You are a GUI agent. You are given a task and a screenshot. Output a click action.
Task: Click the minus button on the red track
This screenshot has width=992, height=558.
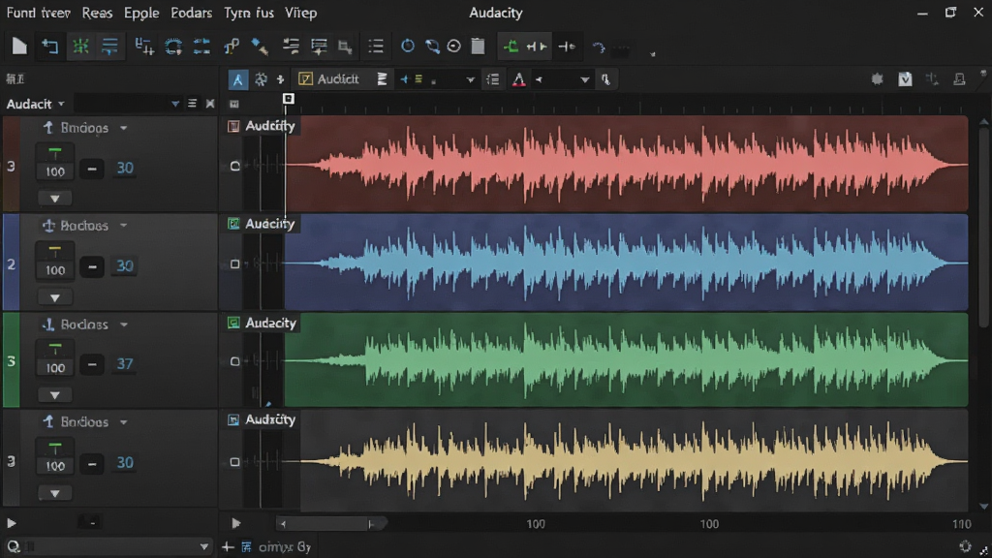click(x=92, y=169)
